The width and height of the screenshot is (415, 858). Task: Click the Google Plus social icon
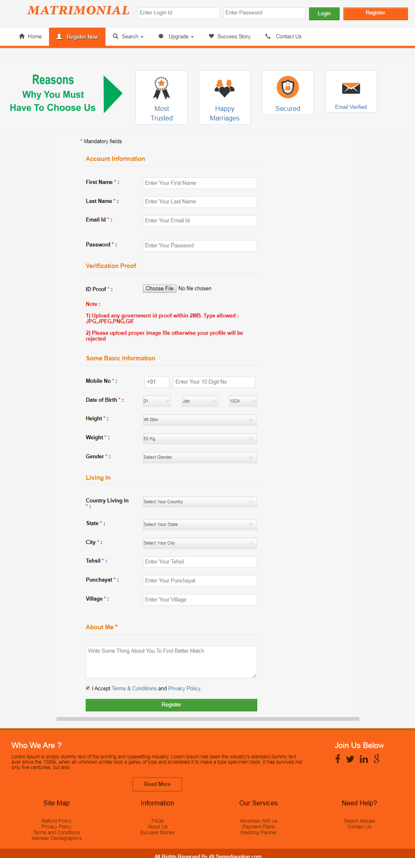tap(377, 759)
